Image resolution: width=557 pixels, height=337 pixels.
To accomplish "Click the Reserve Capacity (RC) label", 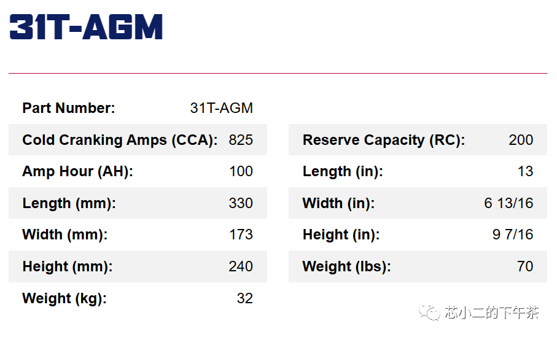I will 384,140.
